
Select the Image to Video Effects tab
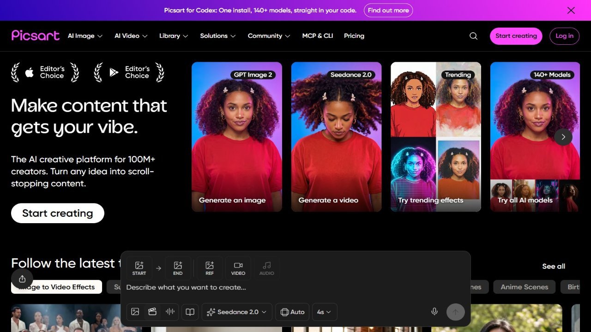[x=57, y=287]
